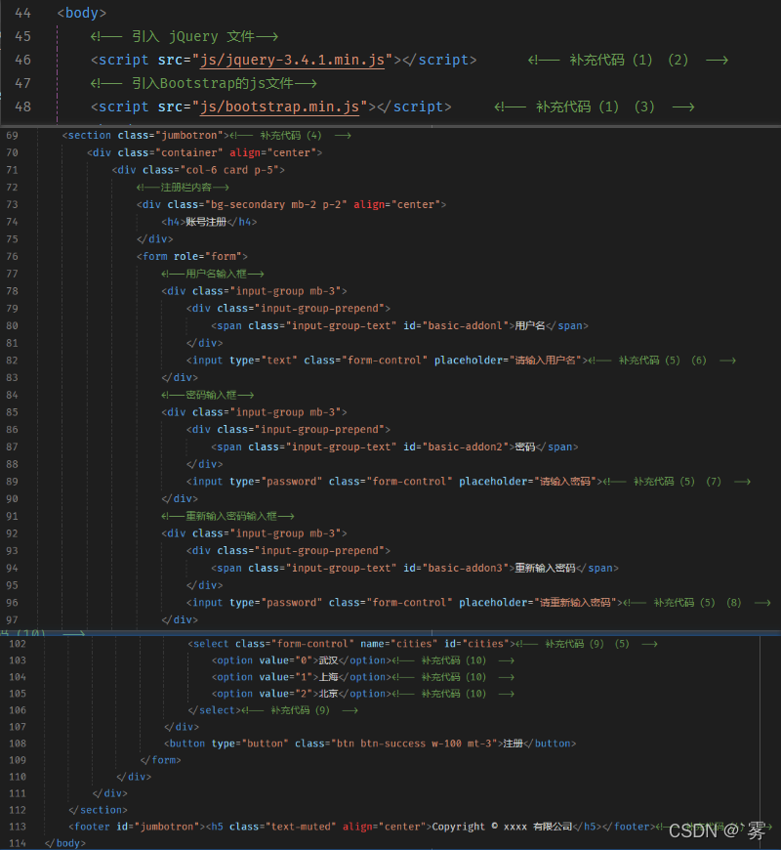Click line number 113 in the gutter
This screenshot has width=781, height=850.
click(x=18, y=828)
